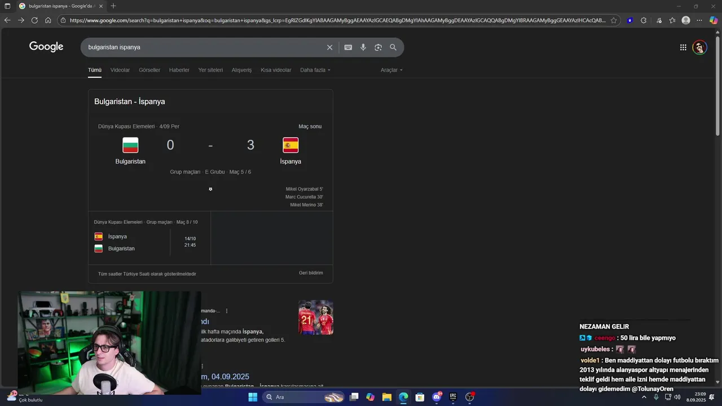Open the Edge profile icon
The image size is (722, 406).
(686, 20)
